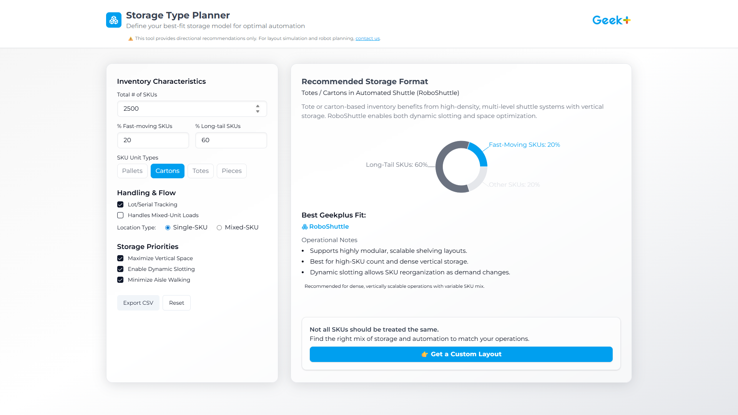Click the down arrow on Total SKUs input
The width and height of the screenshot is (738, 415).
click(258, 111)
